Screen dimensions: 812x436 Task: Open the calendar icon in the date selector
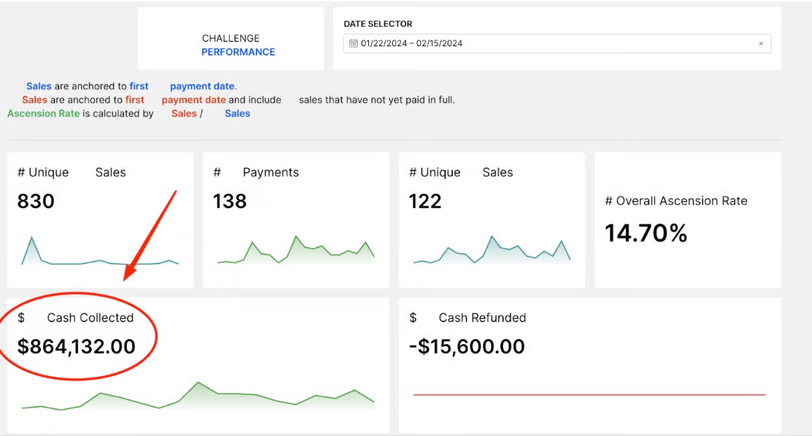(x=352, y=43)
